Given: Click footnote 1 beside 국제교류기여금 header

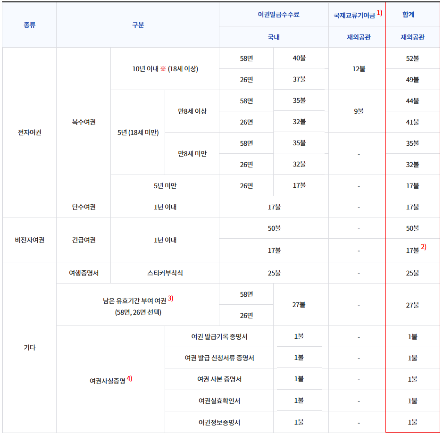Looking at the screenshot, I should point(379,13).
